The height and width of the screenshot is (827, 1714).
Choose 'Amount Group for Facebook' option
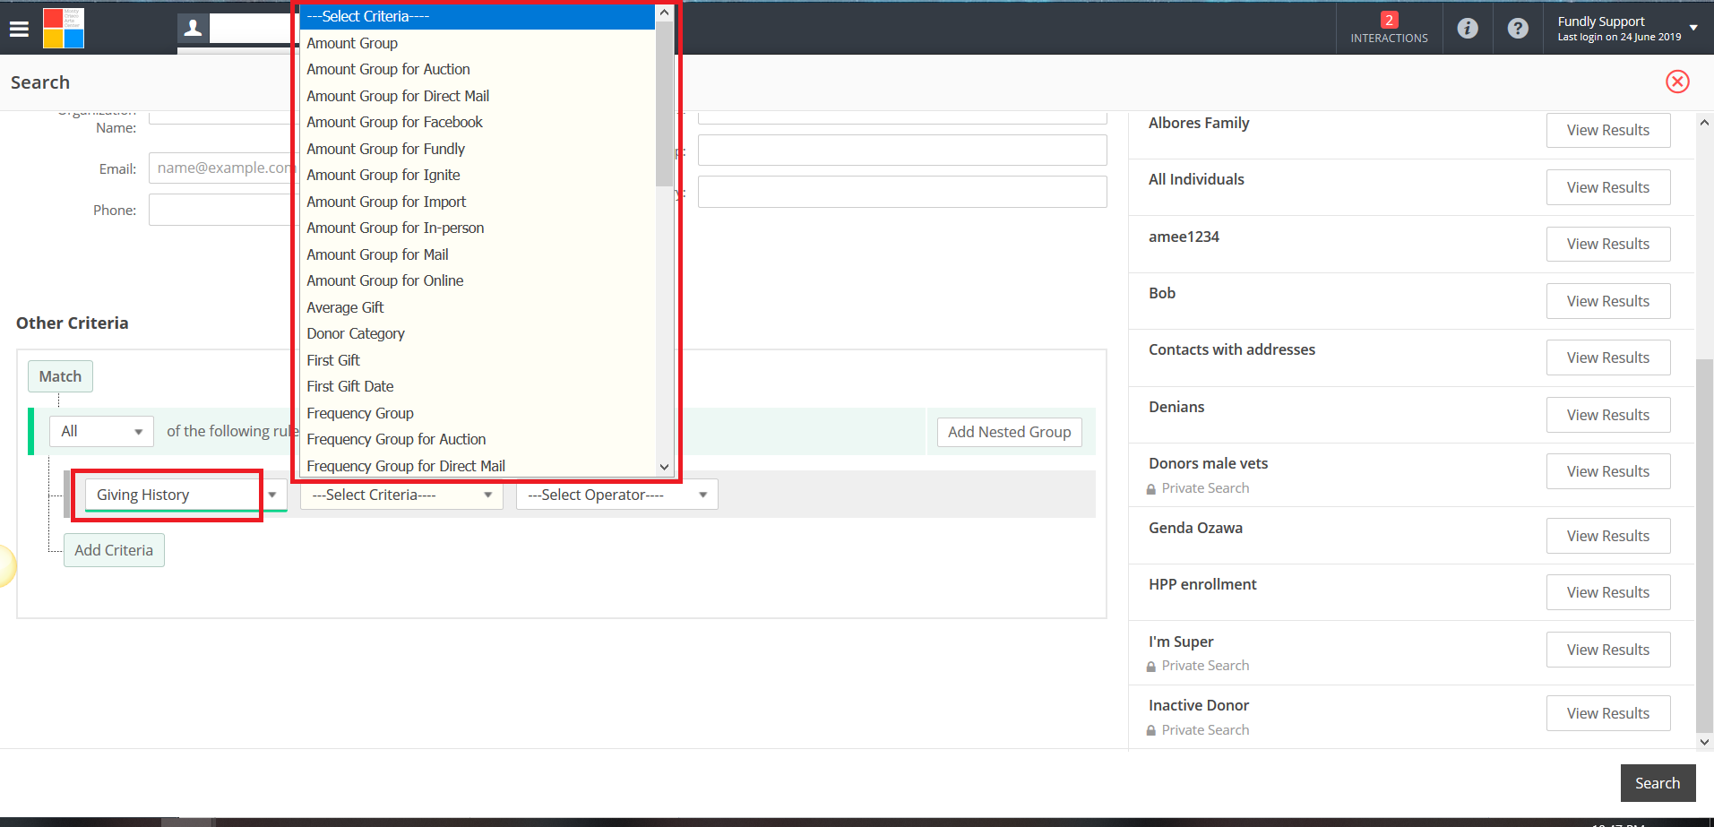point(478,122)
